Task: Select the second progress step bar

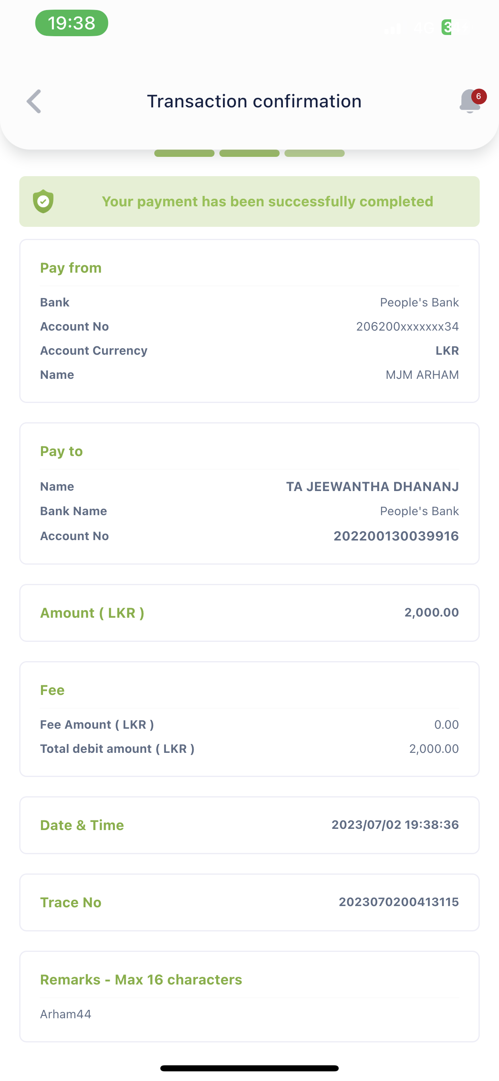Action: click(249, 153)
